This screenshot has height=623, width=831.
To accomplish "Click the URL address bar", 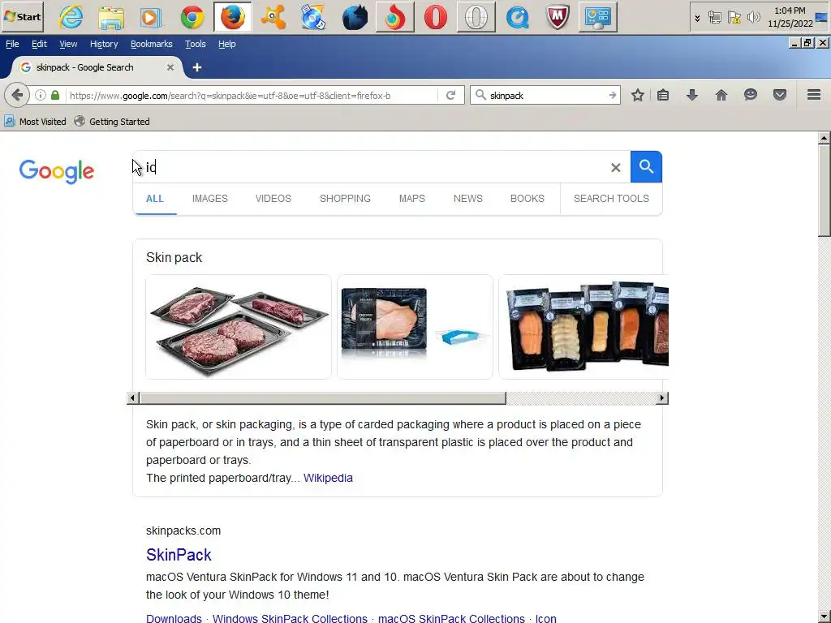I will coord(253,96).
